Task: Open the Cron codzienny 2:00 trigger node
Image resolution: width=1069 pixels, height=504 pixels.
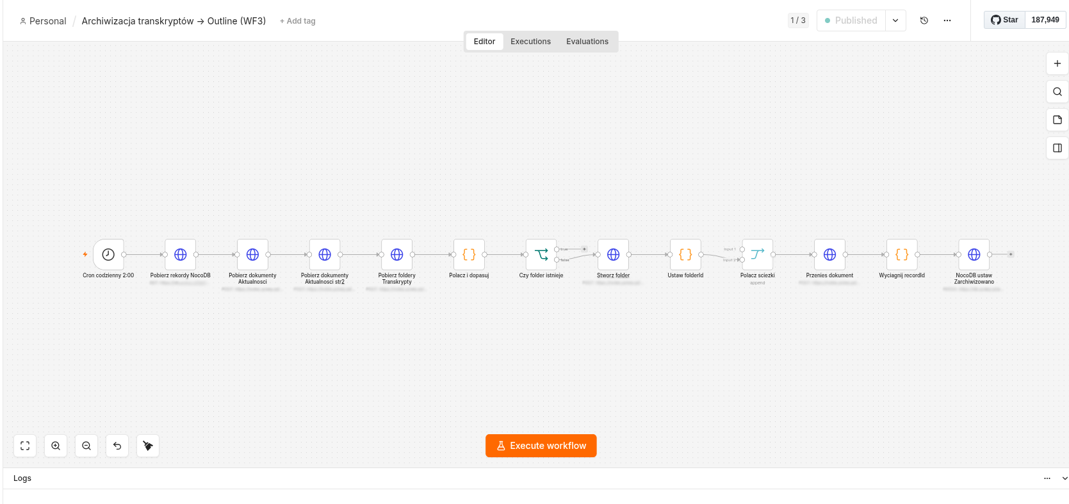Action: click(108, 254)
